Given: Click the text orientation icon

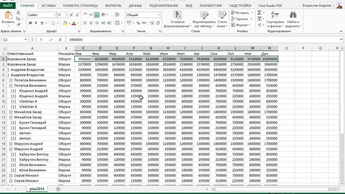Looking at the screenshot, I should pos(103,15).
